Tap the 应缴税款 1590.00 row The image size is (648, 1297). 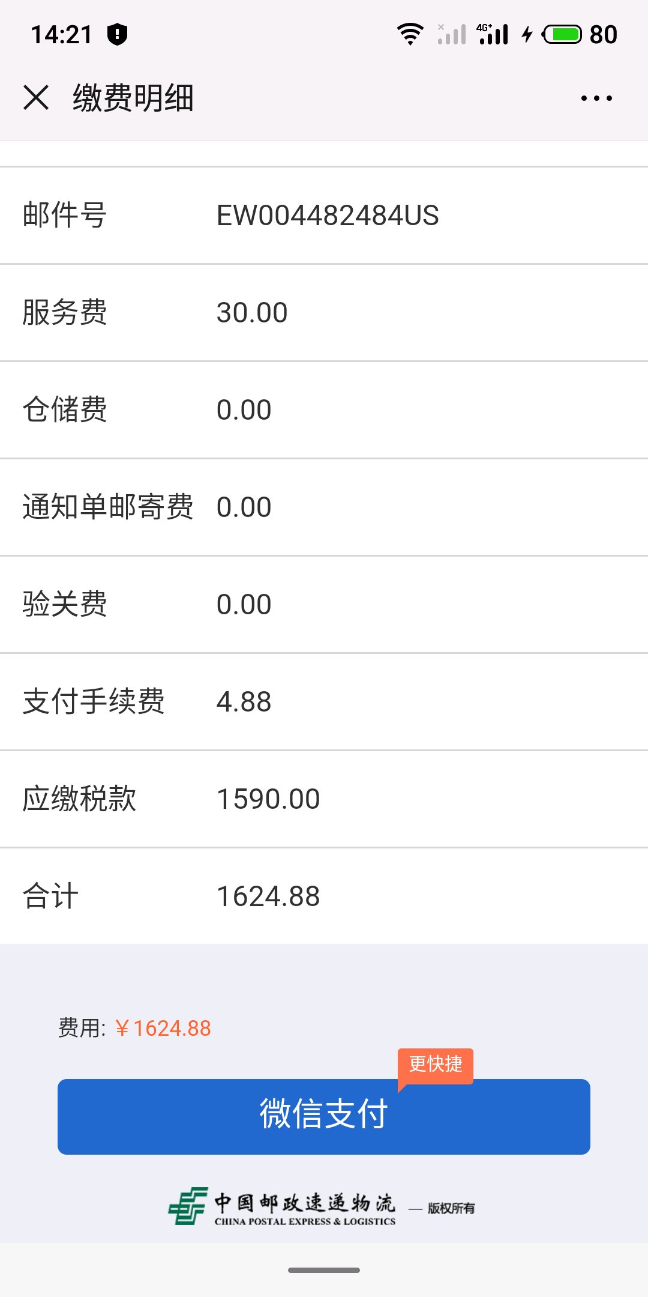324,799
